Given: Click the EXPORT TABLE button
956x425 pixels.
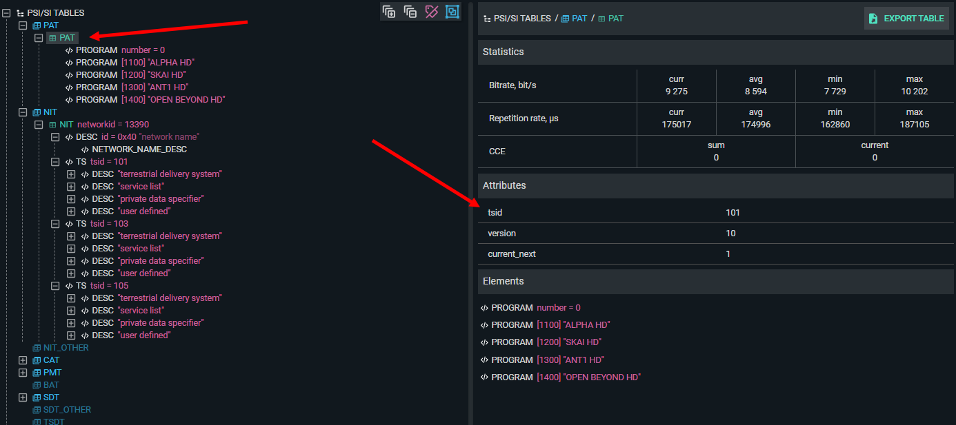Looking at the screenshot, I should [905, 19].
